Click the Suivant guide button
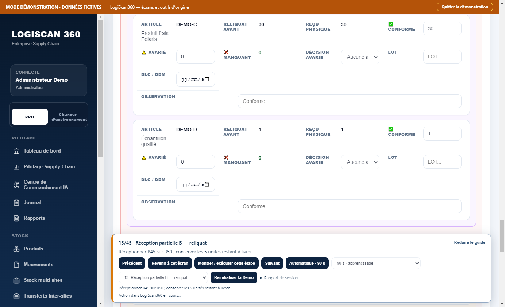Viewport: 505px width, 307px height. (272, 263)
